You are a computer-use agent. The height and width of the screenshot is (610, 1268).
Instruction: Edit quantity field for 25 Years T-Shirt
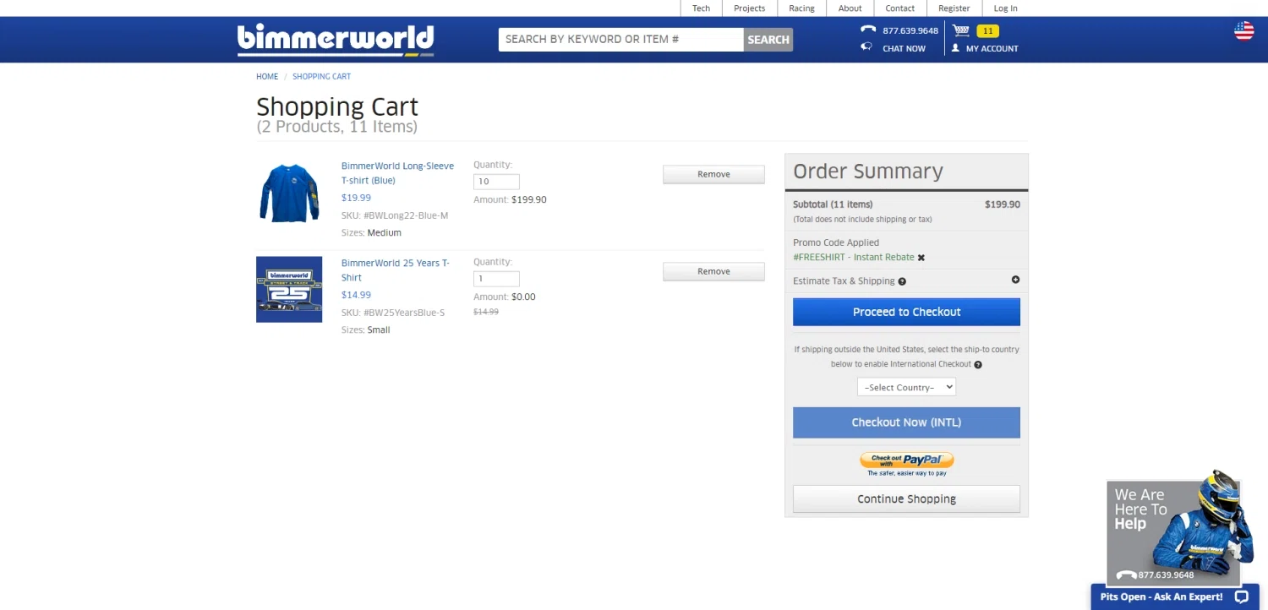coord(496,279)
